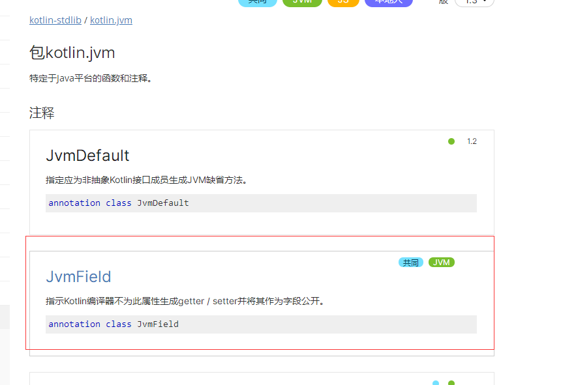Click the JvmDefault description about JVM缺省方法

tap(147, 180)
